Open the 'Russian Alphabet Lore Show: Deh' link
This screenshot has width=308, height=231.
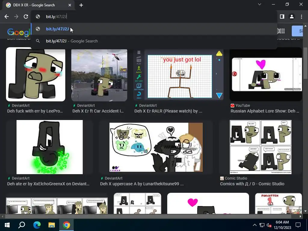tap(265, 111)
